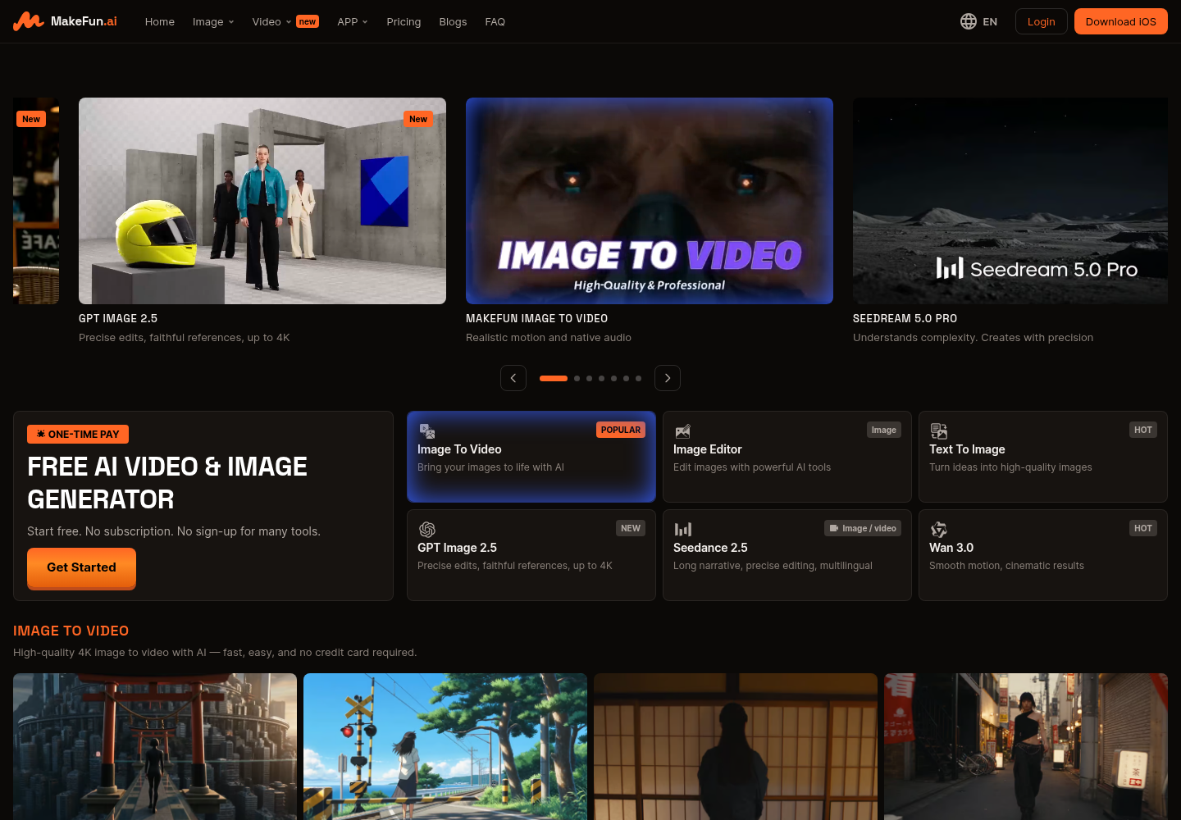This screenshot has width=1181, height=820.
Task: Expand the Image nav dropdown
Action: [213, 22]
